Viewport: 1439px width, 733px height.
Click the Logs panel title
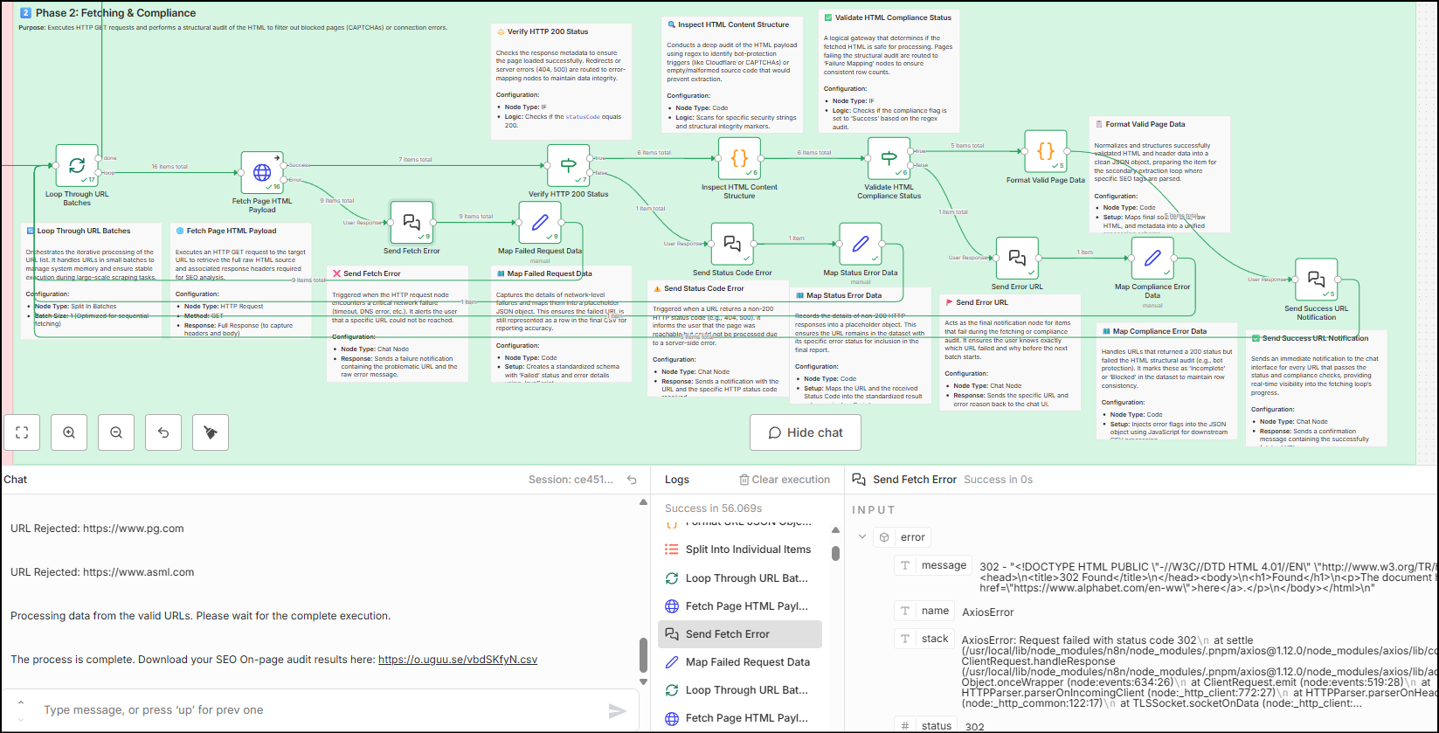677,480
